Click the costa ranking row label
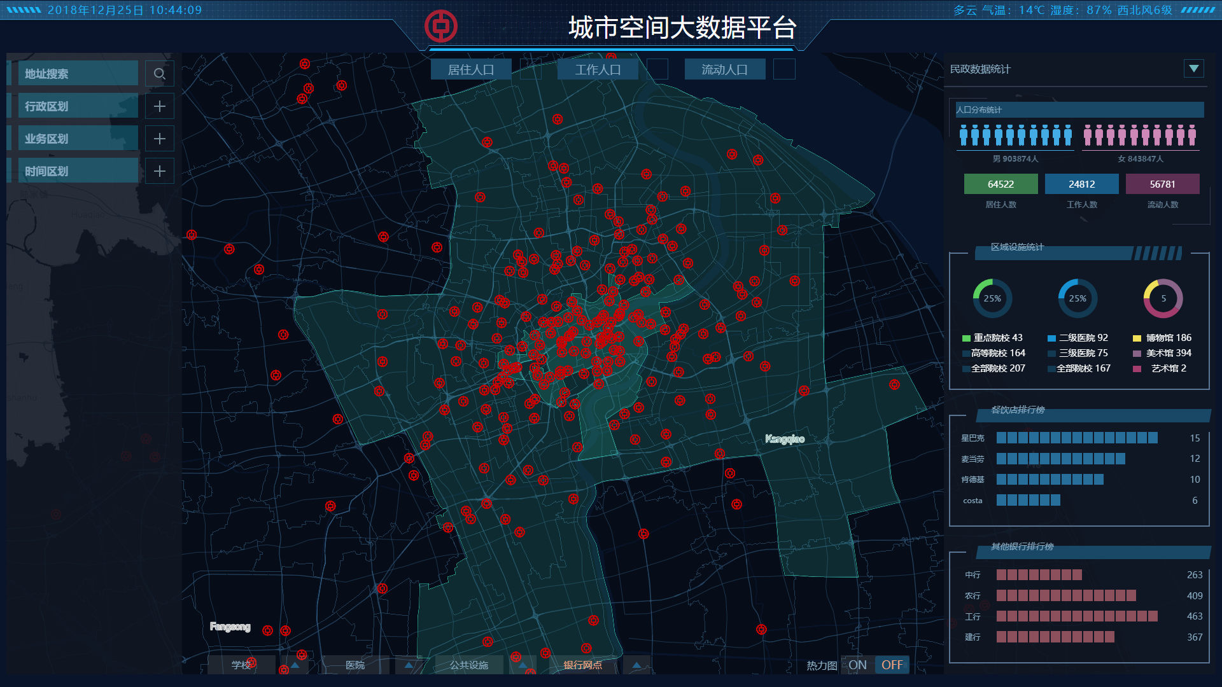Screen dimensions: 1222x687 973,501
